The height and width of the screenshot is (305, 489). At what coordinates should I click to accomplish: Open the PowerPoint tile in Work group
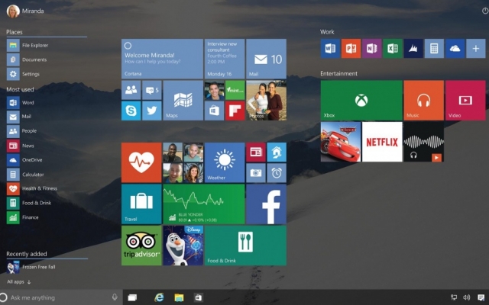click(351, 49)
